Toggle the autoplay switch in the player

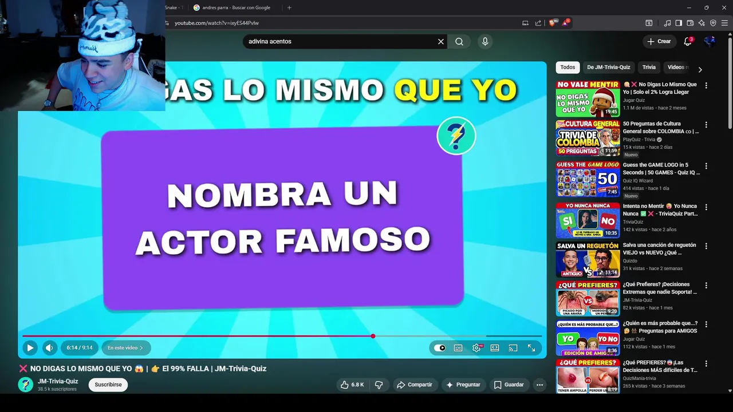click(x=440, y=348)
